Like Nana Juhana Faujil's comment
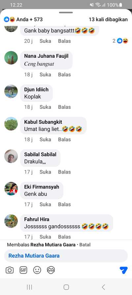Image resolution: width=132 pixels, height=295 pixels. click(x=45, y=75)
